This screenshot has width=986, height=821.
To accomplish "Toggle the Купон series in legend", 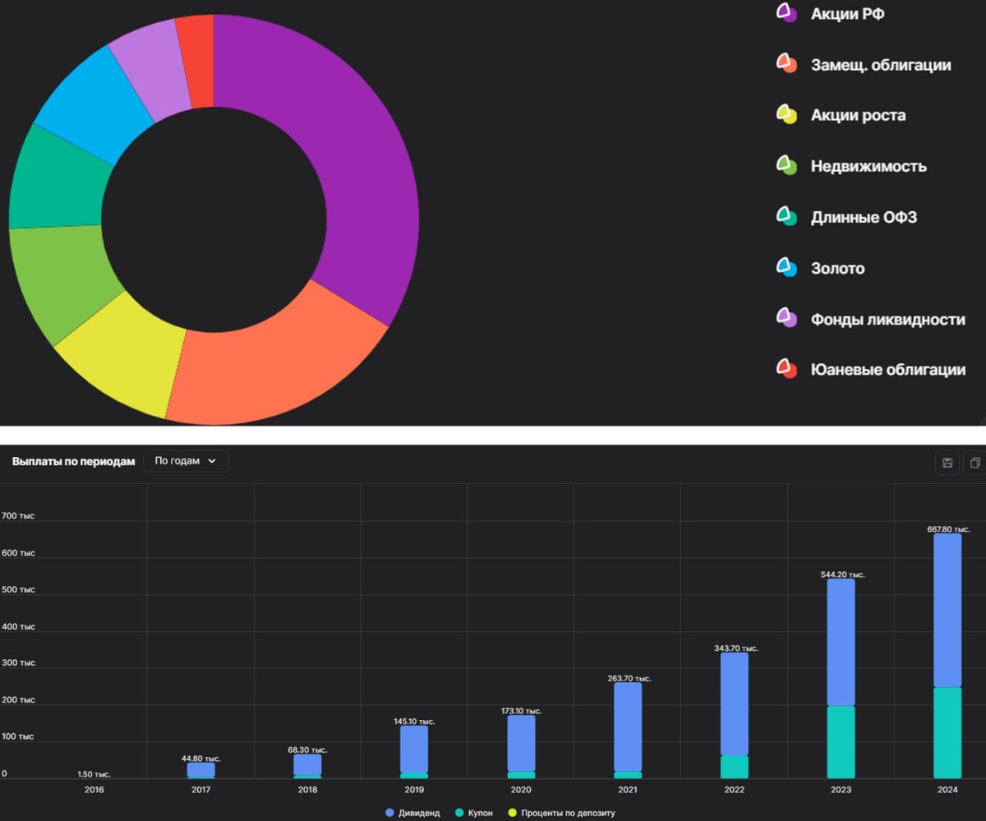I will point(475,813).
